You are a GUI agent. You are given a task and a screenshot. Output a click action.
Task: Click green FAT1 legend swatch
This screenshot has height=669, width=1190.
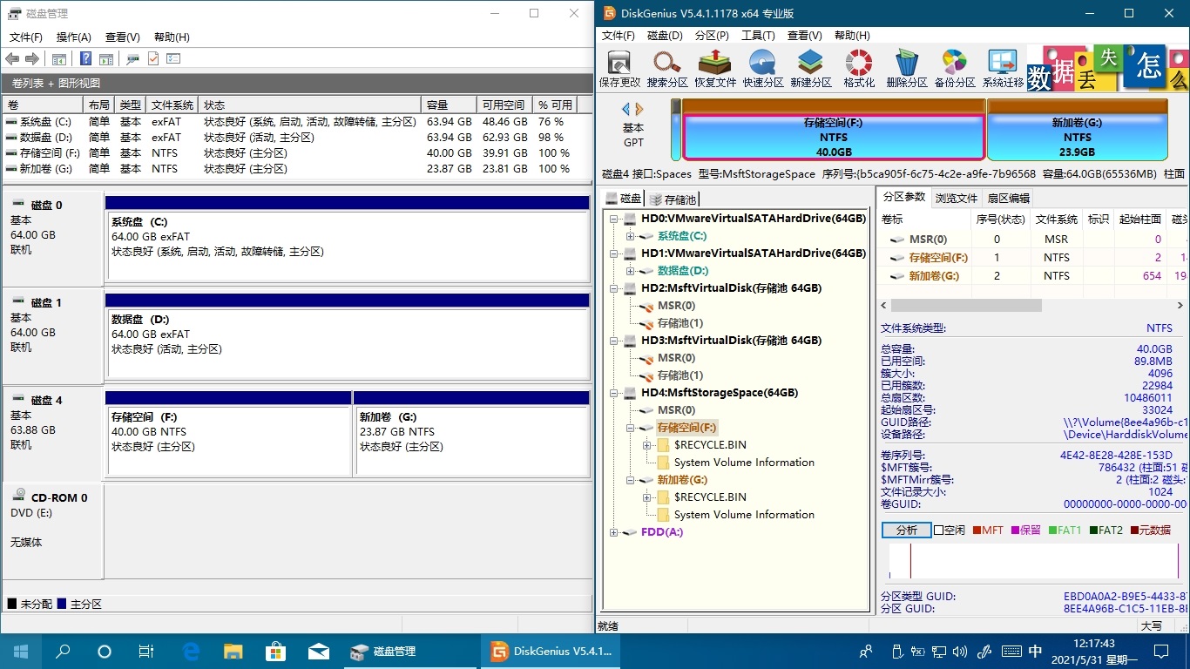point(1052,530)
